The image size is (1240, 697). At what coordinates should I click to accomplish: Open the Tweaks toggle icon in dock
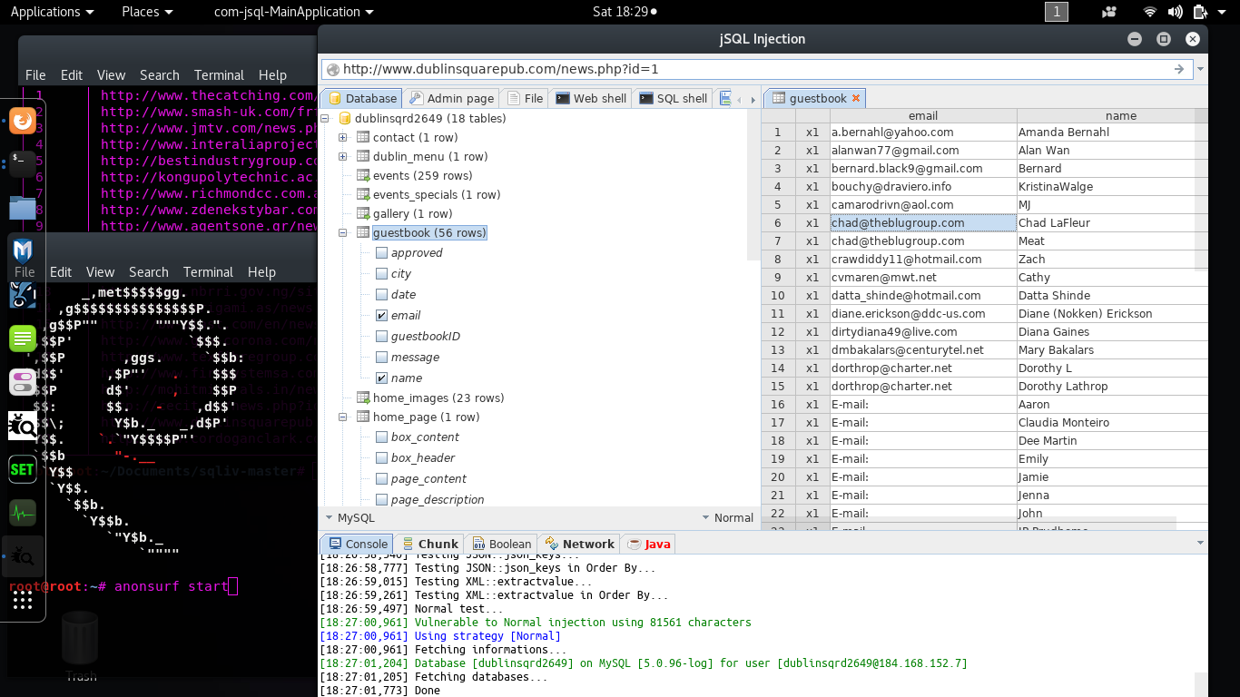tap(23, 382)
